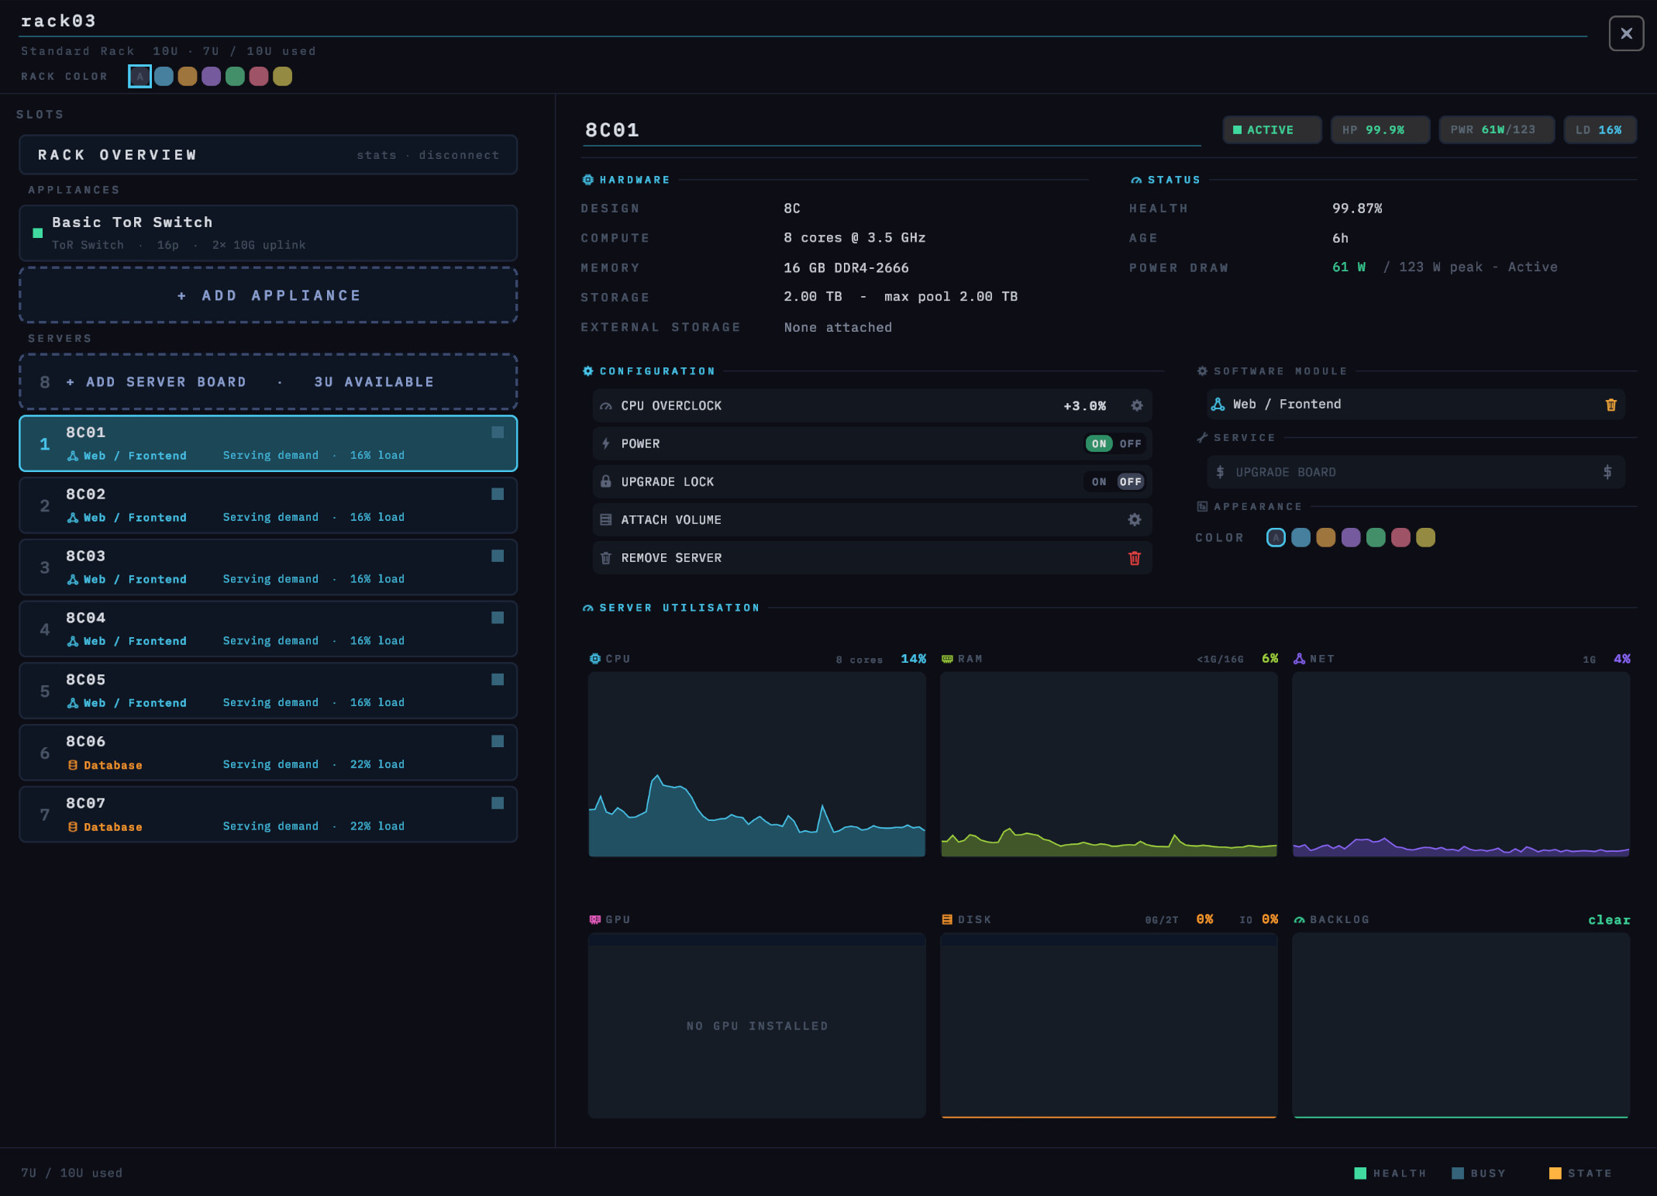The width and height of the screenshot is (1657, 1196).
Task: Click the LD 16% load badge
Action: 1600,130
